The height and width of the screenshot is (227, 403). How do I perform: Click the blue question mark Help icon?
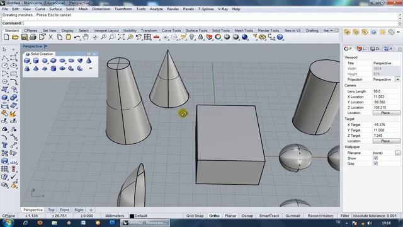[280, 37]
